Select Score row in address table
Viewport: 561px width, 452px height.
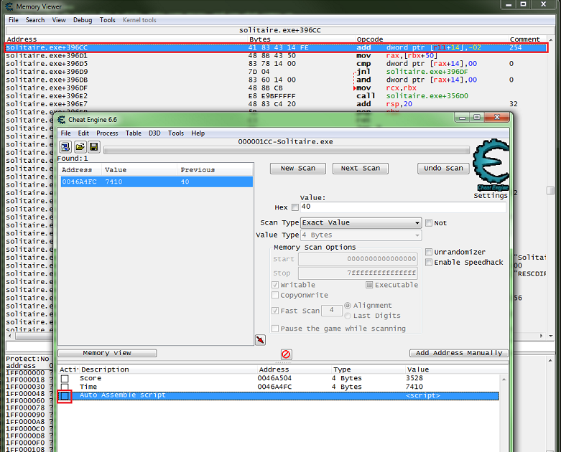pos(279,378)
